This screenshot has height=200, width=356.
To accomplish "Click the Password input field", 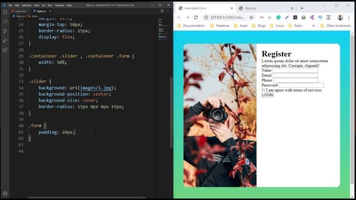I will point(301,85).
